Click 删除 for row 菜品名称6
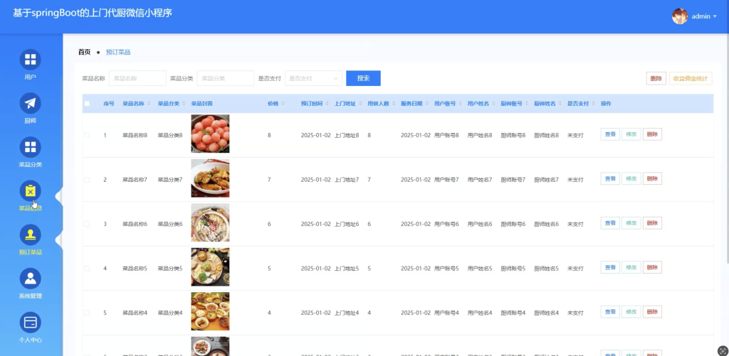The height and width of the screenshot is (356, 729). pyautogui.click(x=652, y=223)
